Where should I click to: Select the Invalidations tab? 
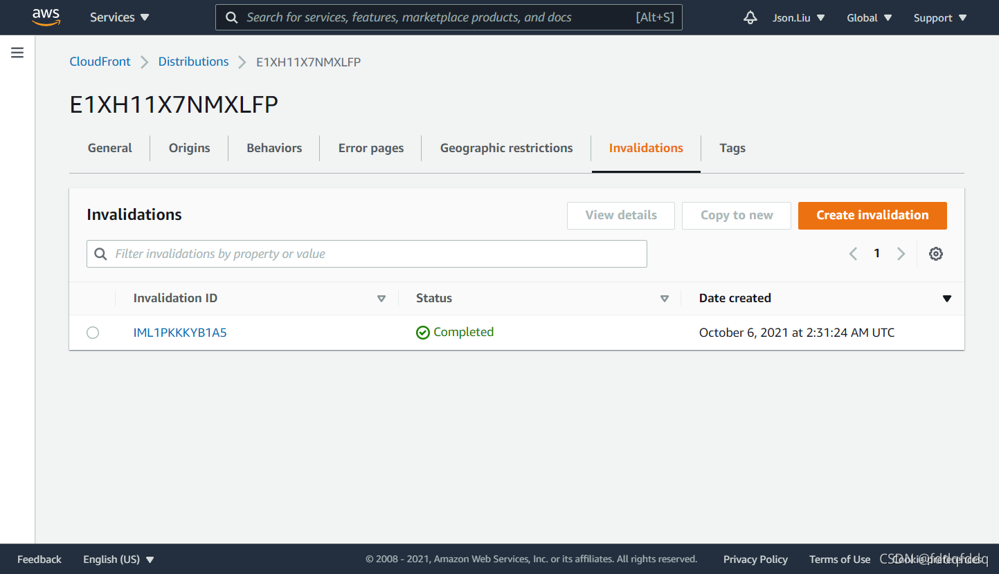(x=646, y=148)
